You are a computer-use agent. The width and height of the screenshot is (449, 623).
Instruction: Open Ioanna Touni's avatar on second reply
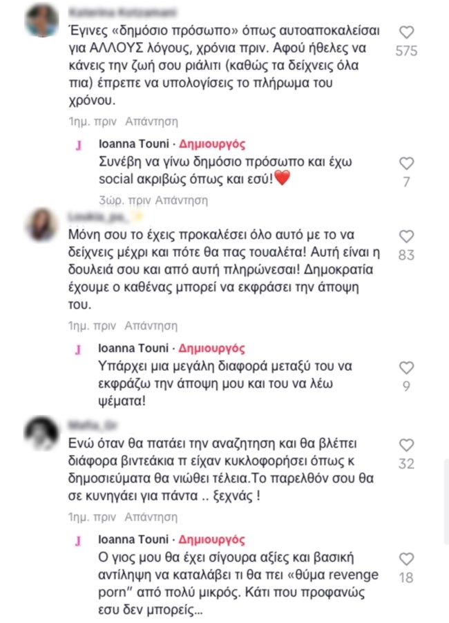[x=78, y=349]
